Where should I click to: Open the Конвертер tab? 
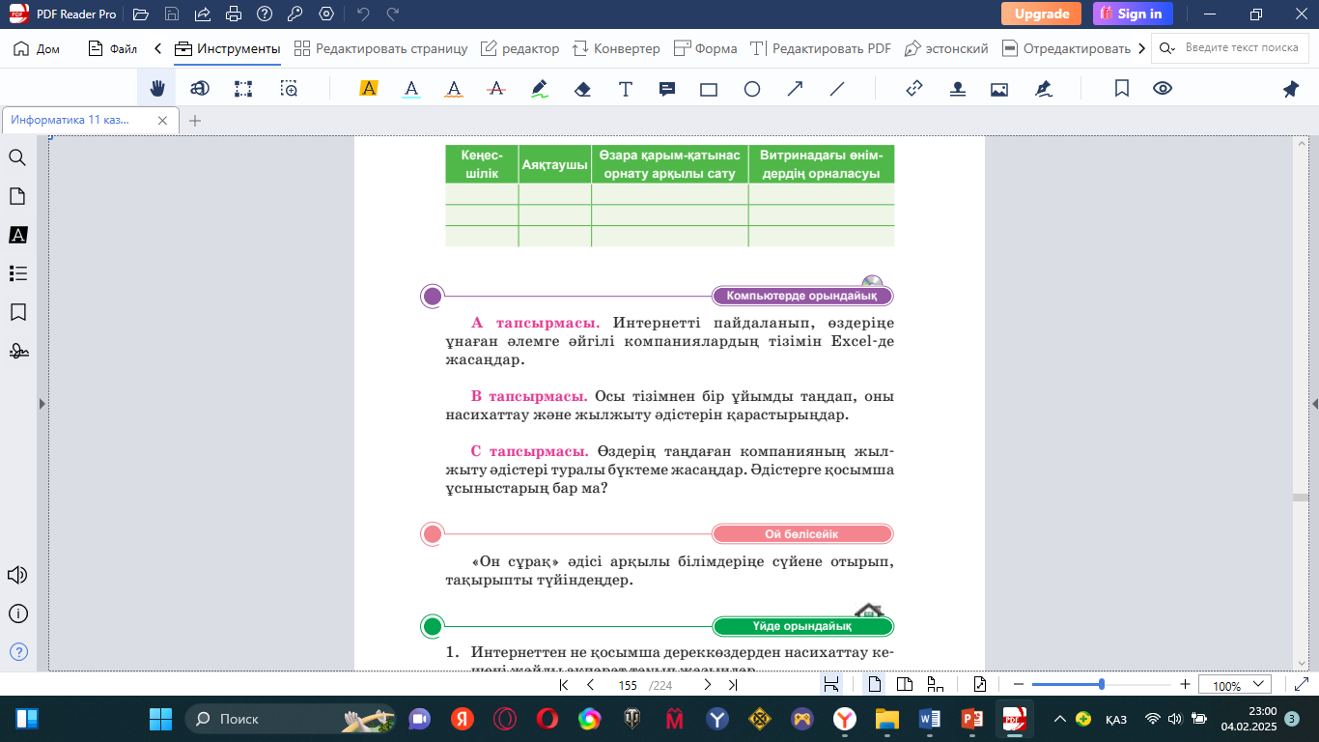click(x=616, y=48)
